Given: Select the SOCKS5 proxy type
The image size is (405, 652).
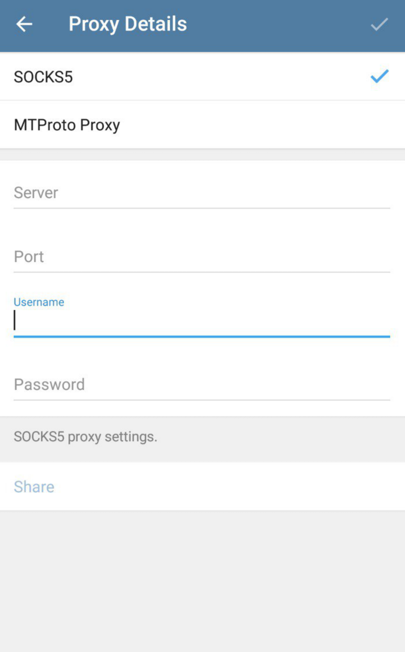Looking at the screenshot, I should (43, 77).
